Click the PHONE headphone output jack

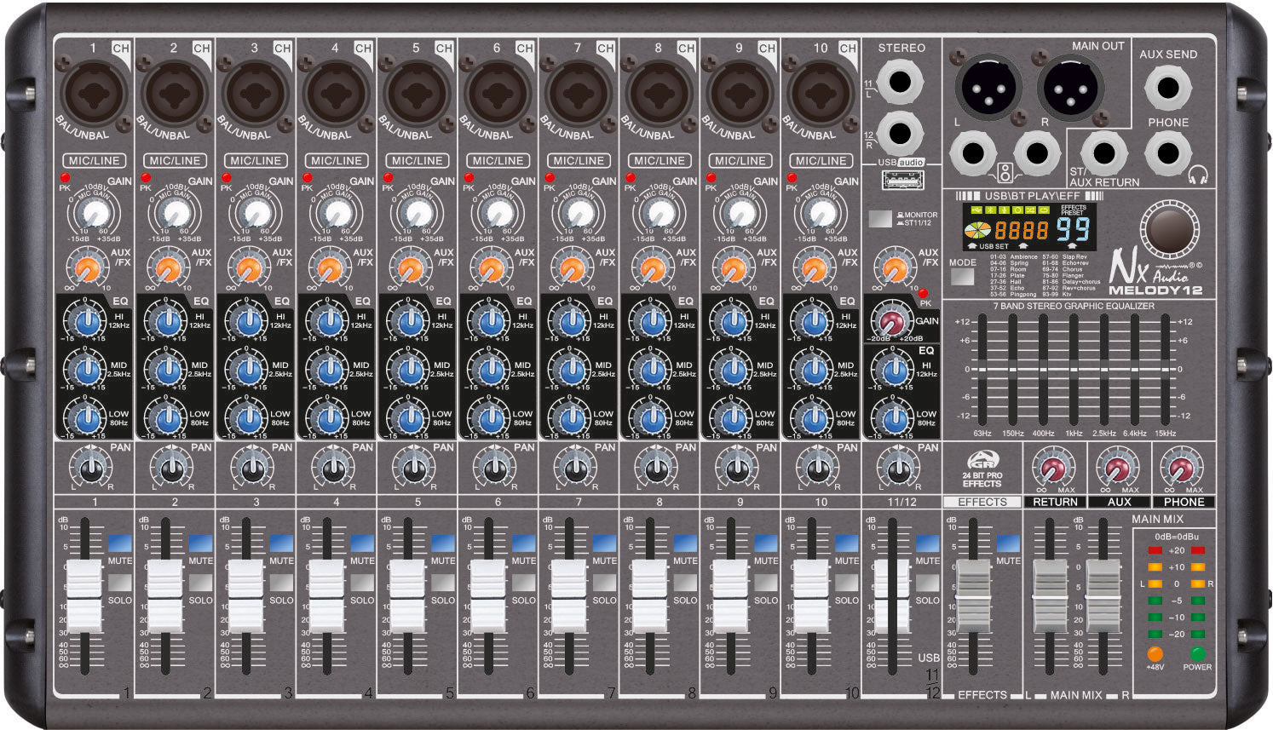click(1168, 153)
